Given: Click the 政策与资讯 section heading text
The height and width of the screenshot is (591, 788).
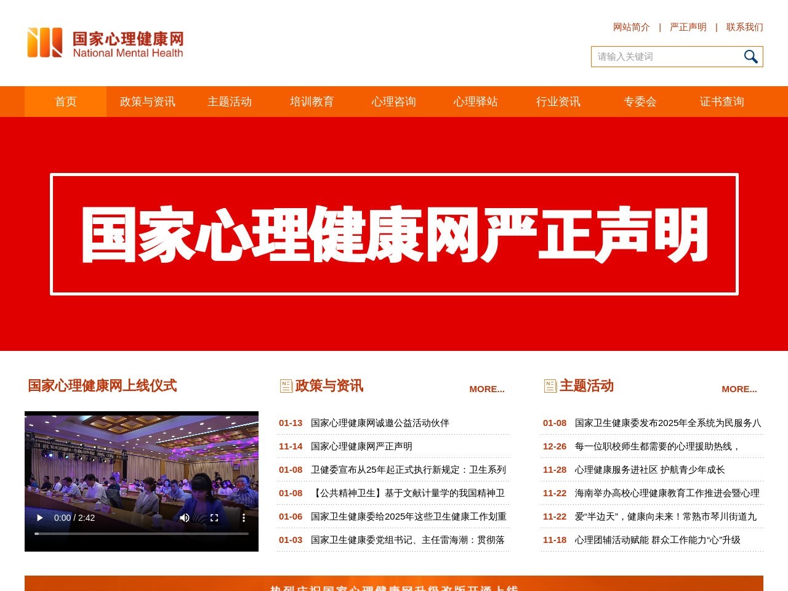Looking at the screenshot, I should [329, 386].
